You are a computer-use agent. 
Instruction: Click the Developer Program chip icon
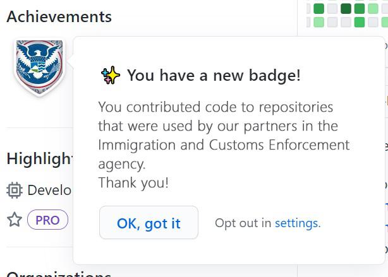coord(14,190)
